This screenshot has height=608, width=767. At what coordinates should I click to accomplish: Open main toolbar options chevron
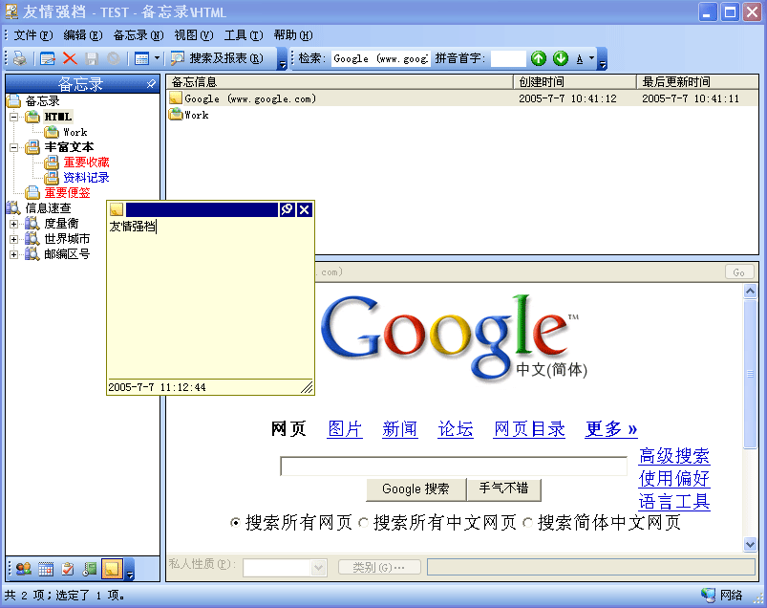(x=282, y=58)
